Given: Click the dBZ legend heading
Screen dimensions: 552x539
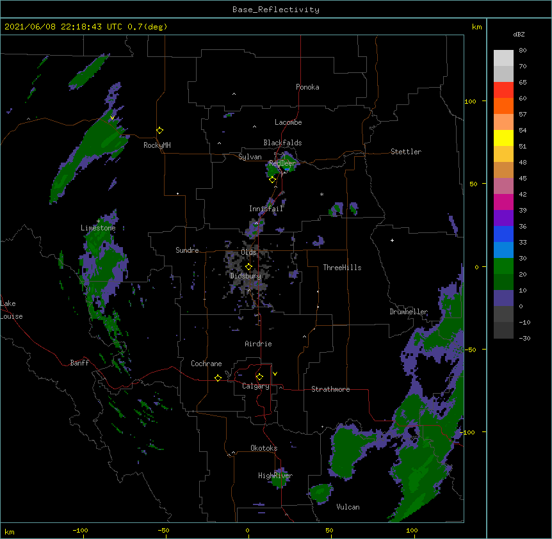Looking at the screenshot, I should coord(519,35).
